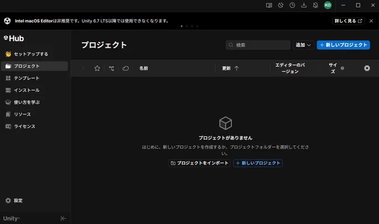Click プロジェクトをインポート button

[x=200, y=163]
